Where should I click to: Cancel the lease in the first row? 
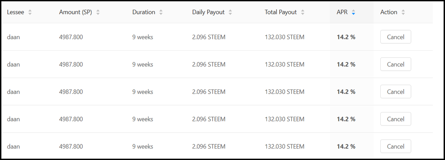pos(396,37)
